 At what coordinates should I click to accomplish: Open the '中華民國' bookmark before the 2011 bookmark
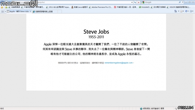click(x=33, y=7)
